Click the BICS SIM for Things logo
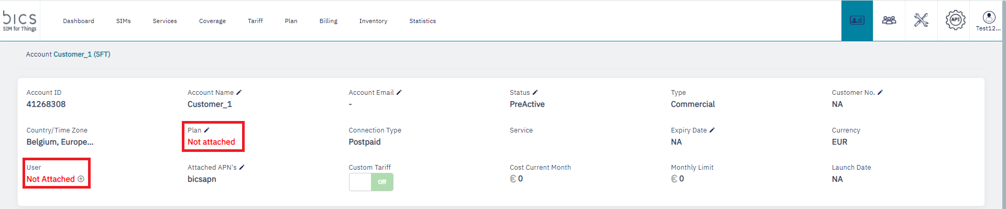 point(20,21)
